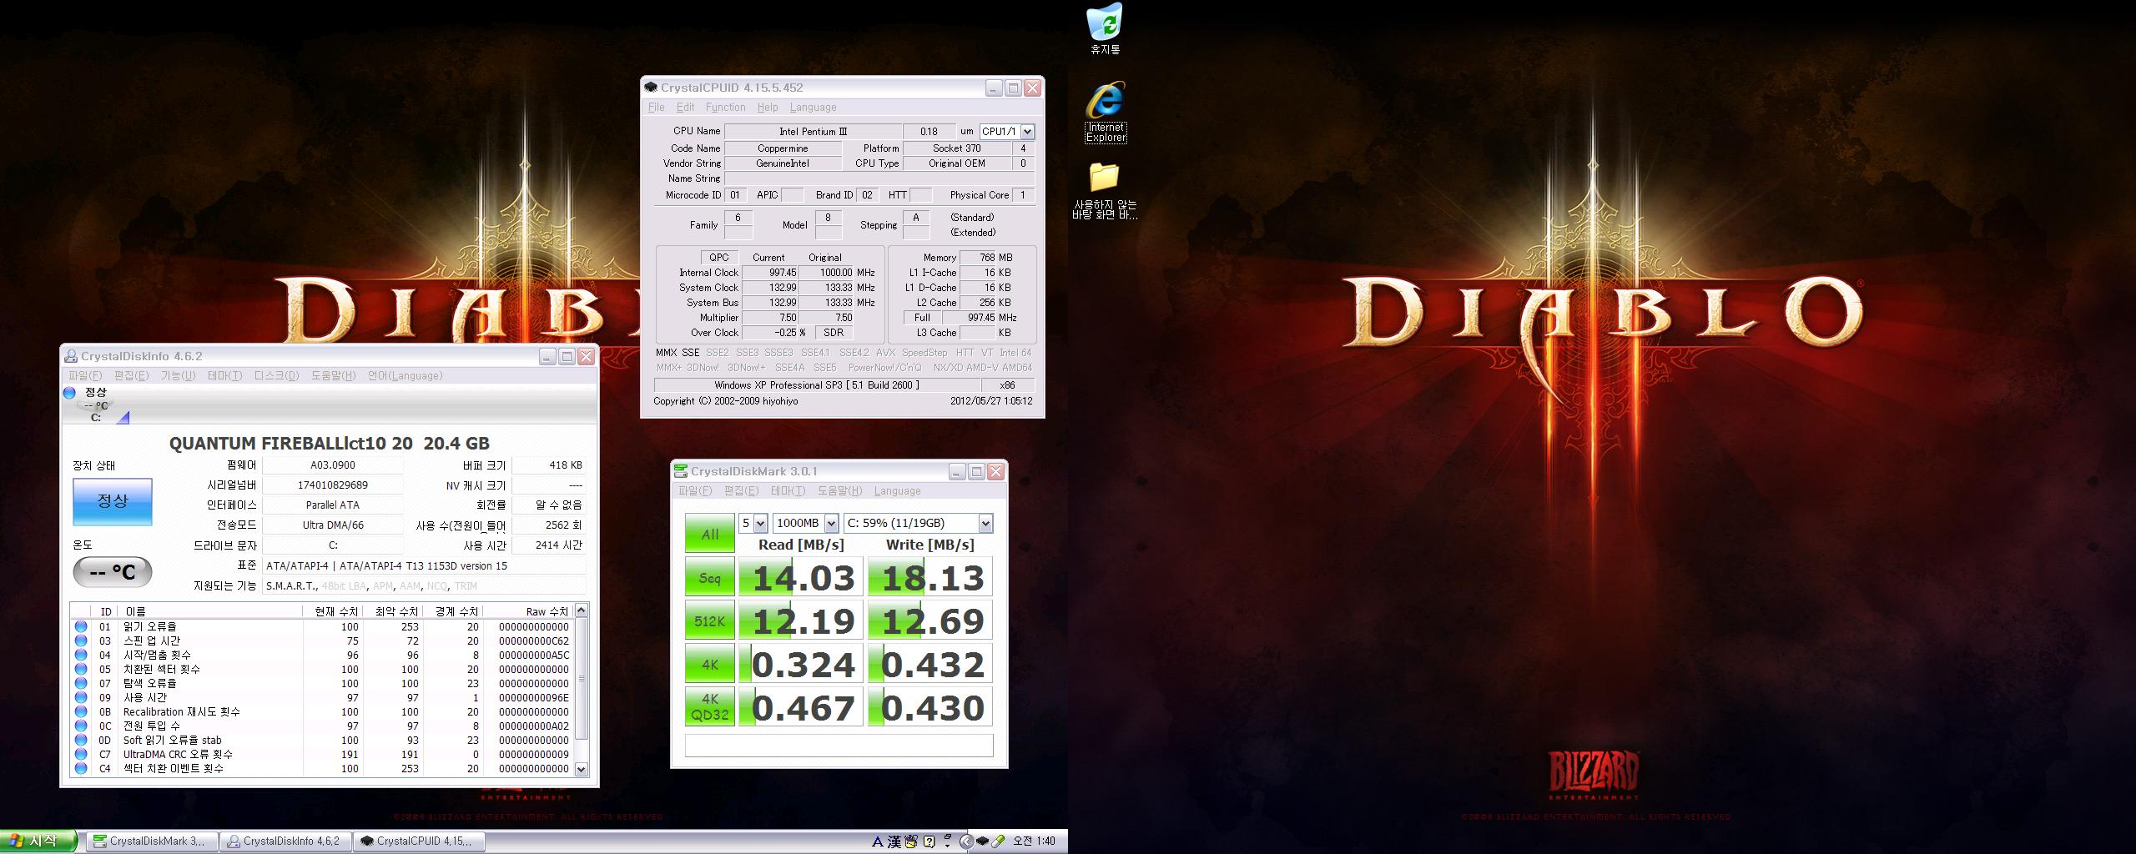Click the CrystalDiskInfo title bar icon
The height and width of the screenshot is (854, 2136).
[72, 356]
